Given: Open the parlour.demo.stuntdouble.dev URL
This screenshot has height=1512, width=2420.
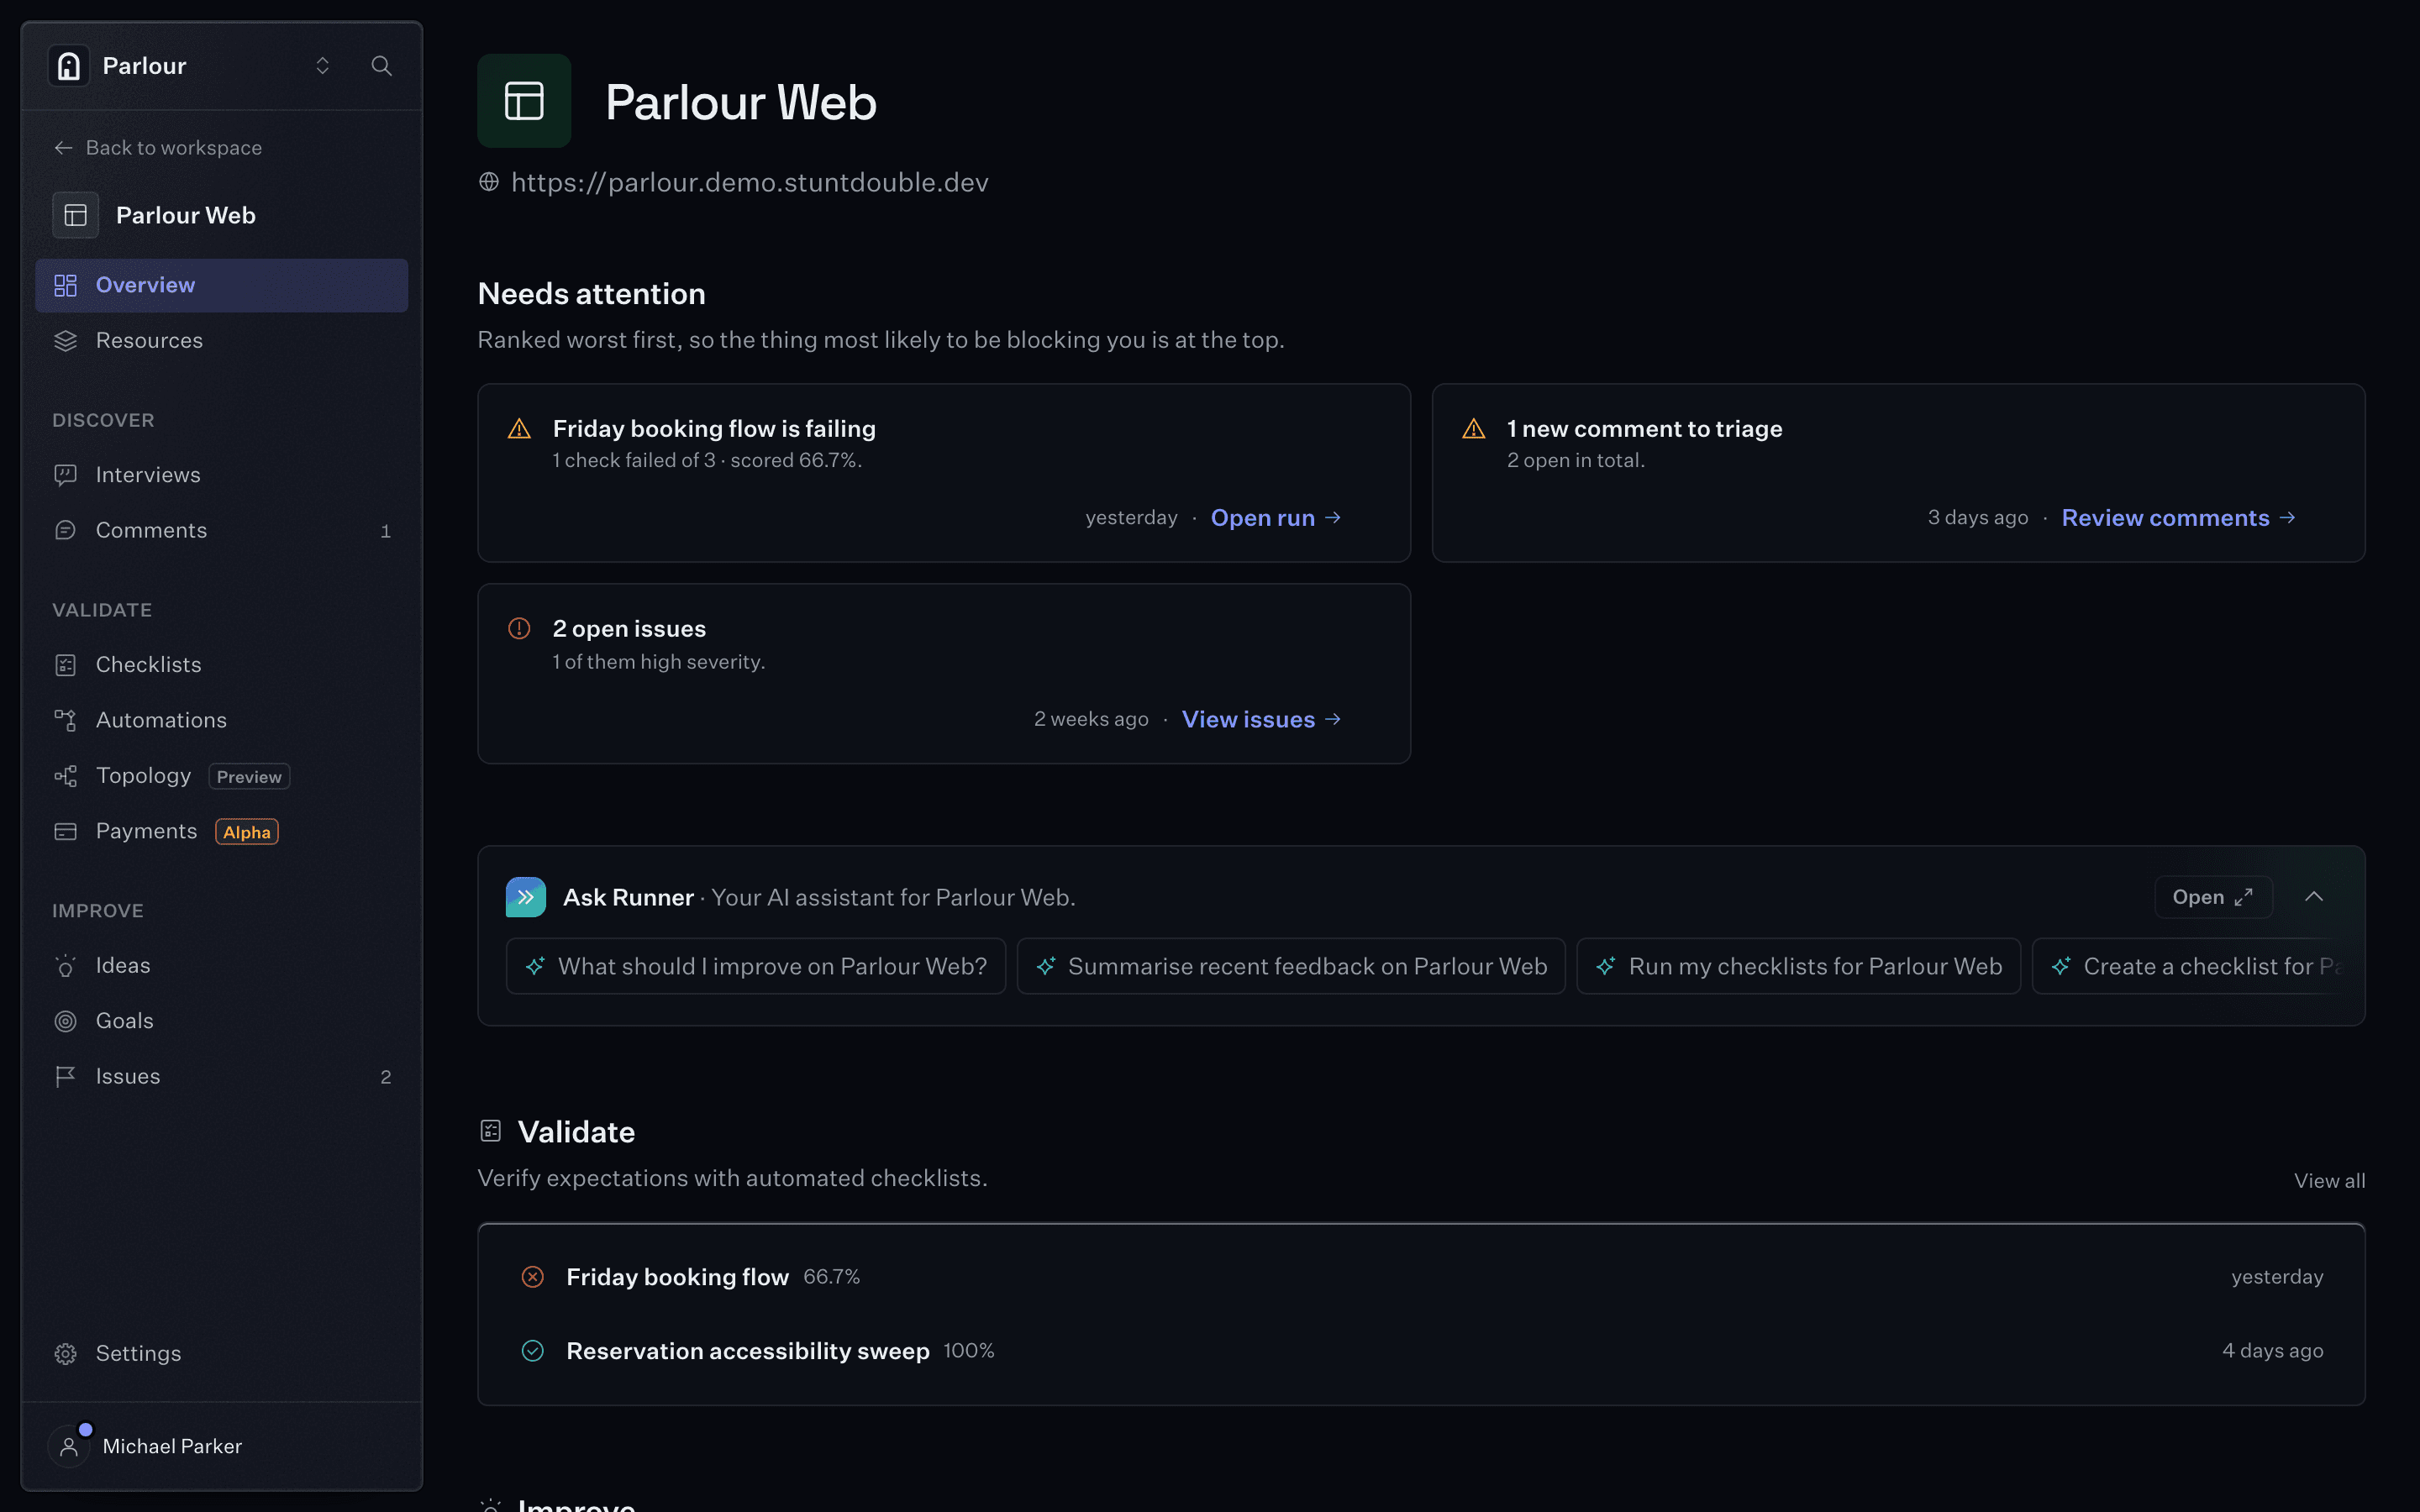Looking at the screenshot, I should coord(749,182).
